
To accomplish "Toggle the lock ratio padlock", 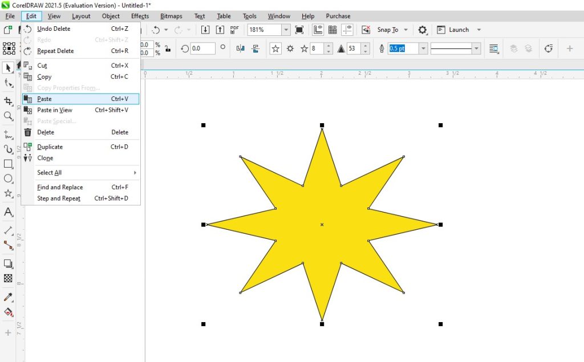I will tap(168, 49).
